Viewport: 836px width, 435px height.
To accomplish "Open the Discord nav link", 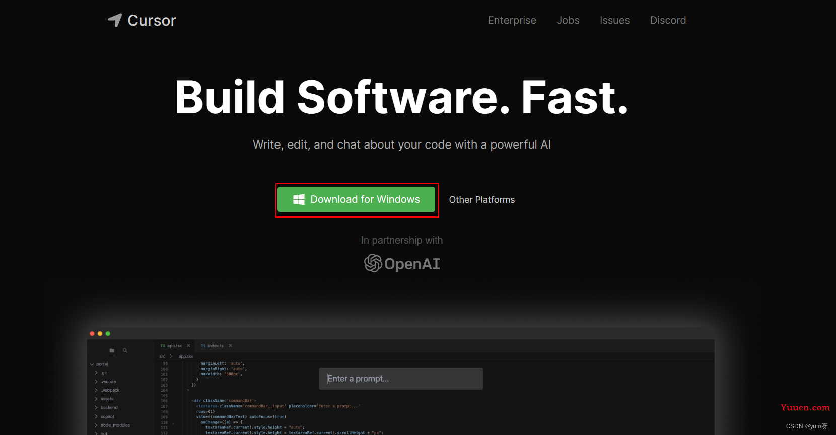I will [x=668, y=20].
